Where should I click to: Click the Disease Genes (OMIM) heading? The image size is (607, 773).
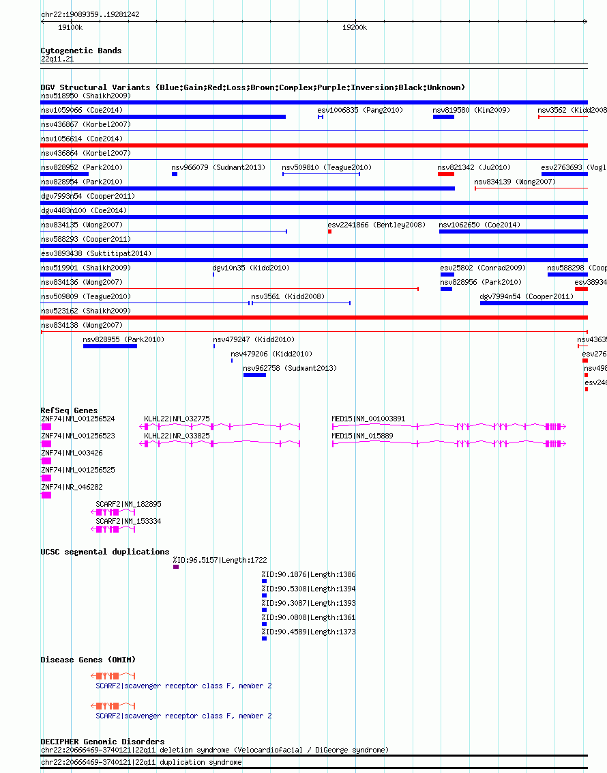[x=88, y=660]
